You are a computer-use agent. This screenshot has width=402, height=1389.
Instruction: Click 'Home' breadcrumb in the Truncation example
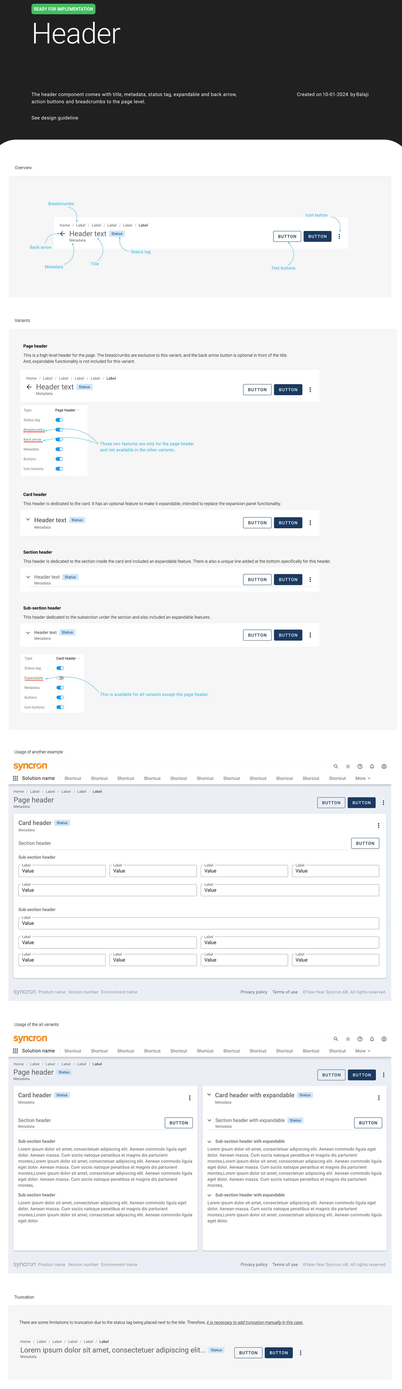click(25, 1342)
